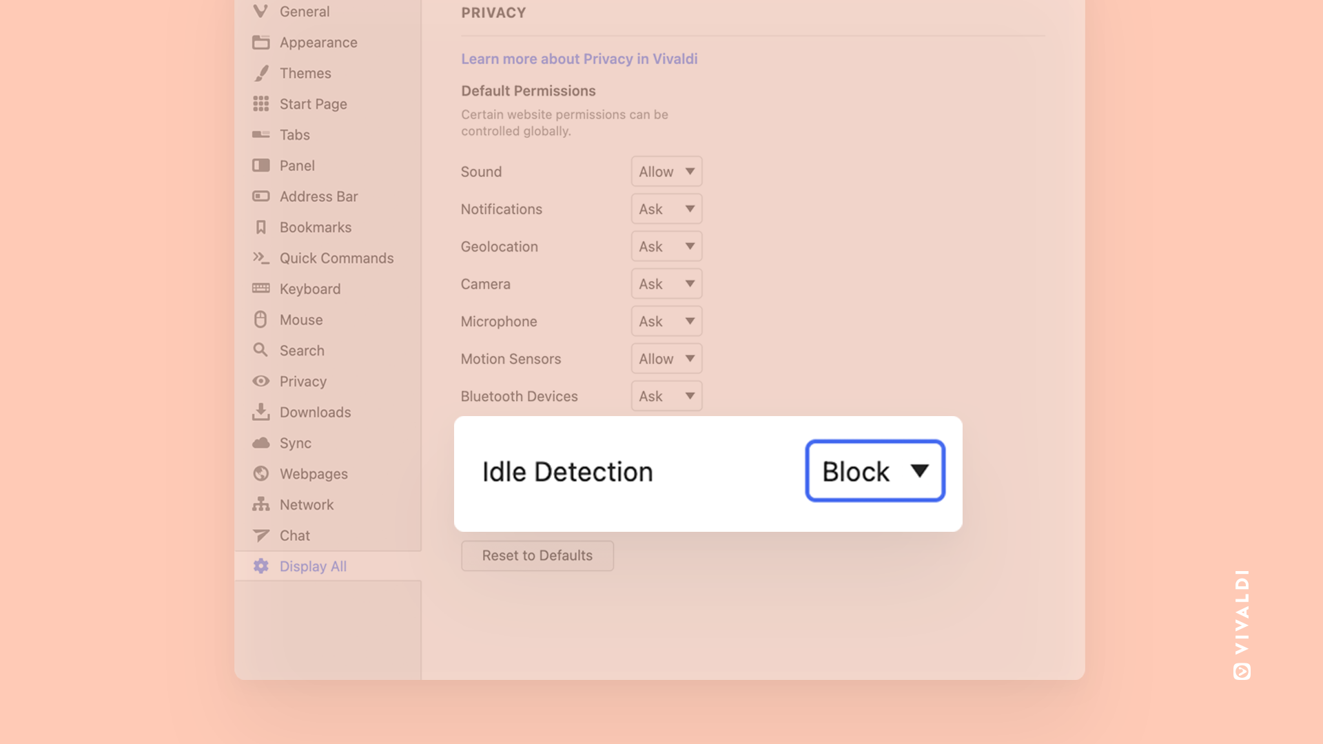Viewport: 1323px width, 744px height.
Task: Select Display All in sidebar
Action: tap(313, 566)
